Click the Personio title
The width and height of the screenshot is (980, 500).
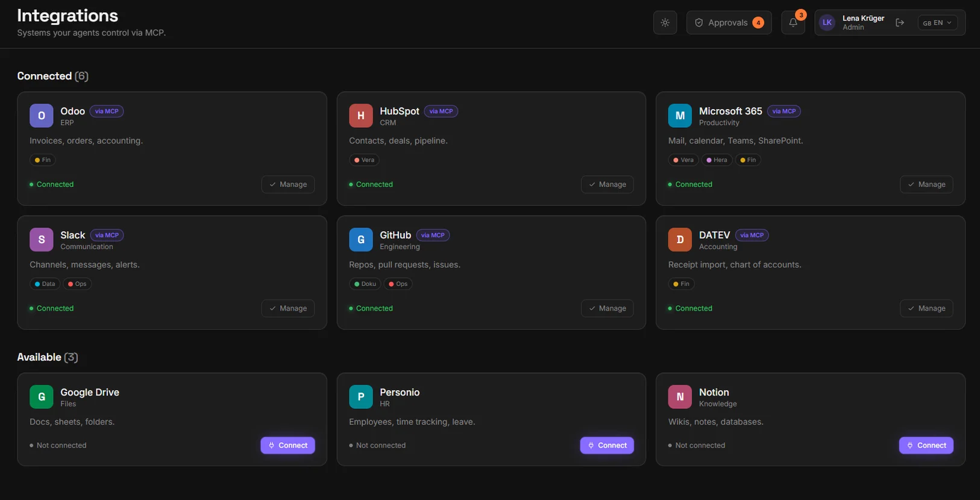pos(400,392)
